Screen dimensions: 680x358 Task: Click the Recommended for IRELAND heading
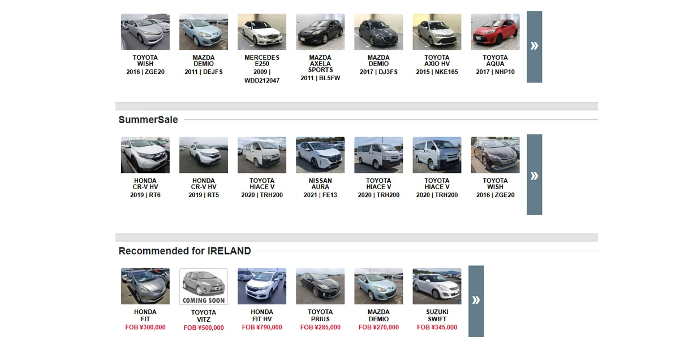click(x=184, y=251)
